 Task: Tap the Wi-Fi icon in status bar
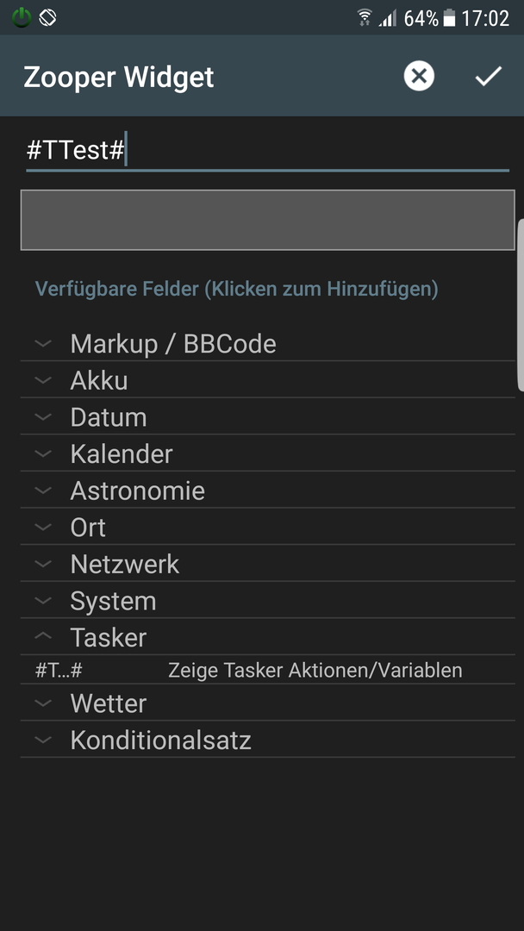[365, 18]
